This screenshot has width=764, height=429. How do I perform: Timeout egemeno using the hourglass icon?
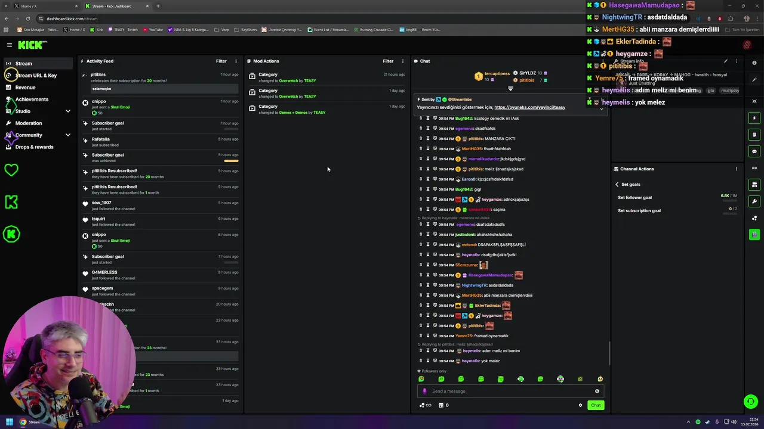click(428, 128)
